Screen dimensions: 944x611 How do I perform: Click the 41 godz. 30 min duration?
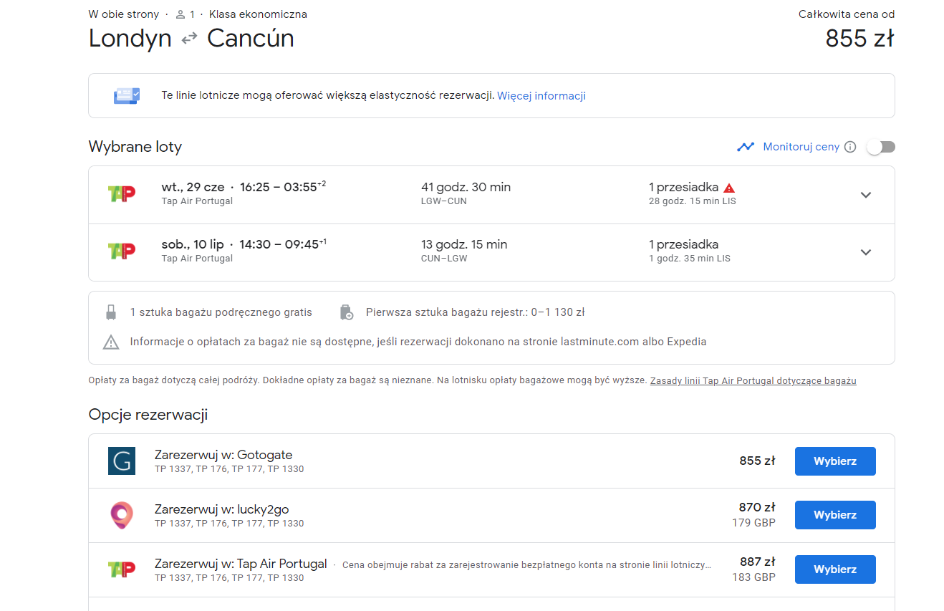(466, 187)
